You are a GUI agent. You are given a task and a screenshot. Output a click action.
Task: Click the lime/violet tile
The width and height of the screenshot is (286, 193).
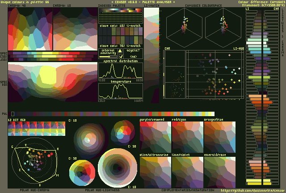click(187, 171)
